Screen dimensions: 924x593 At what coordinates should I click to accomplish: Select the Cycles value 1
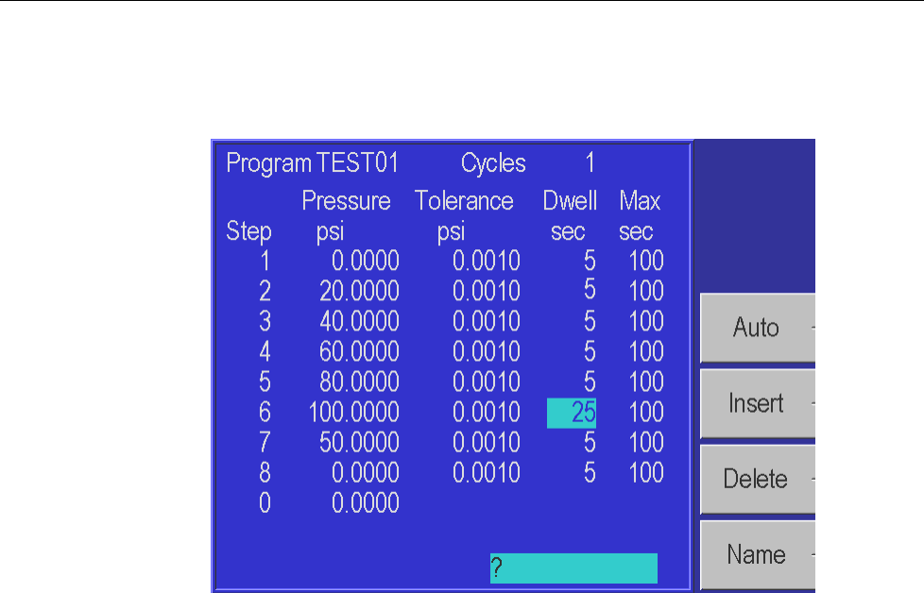590,163
